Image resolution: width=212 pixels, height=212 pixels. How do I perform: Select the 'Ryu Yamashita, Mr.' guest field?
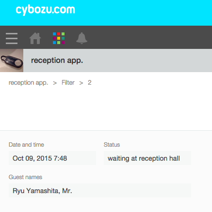[x=100, y=191]
